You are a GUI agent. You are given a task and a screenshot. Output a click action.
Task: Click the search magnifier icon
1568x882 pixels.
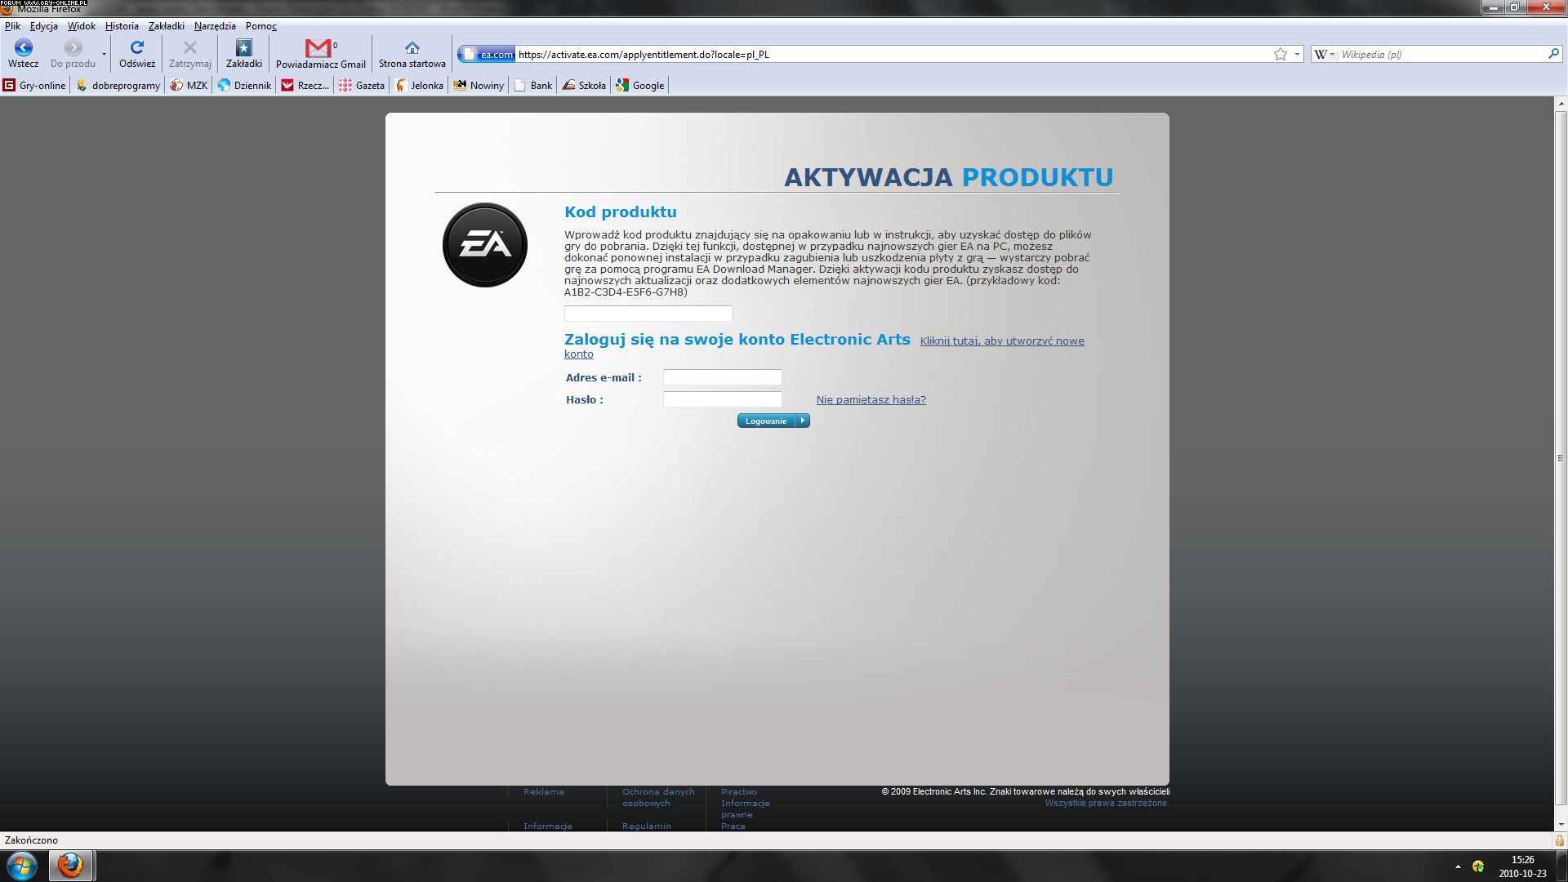[x=1552, y=54]
